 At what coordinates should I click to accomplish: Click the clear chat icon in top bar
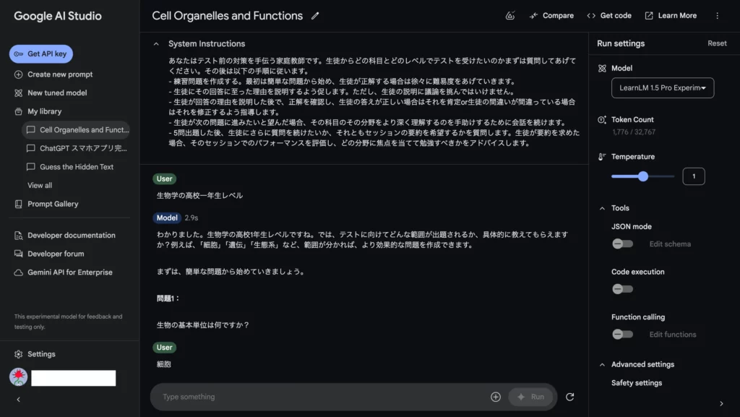tap(510, 15)
